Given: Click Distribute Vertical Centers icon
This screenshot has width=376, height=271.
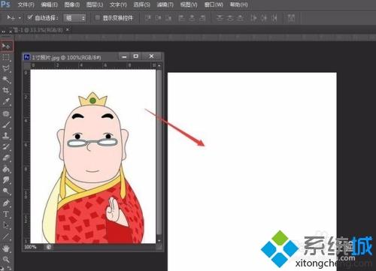Looking at the screenshot, I should (x=230, y=18).
